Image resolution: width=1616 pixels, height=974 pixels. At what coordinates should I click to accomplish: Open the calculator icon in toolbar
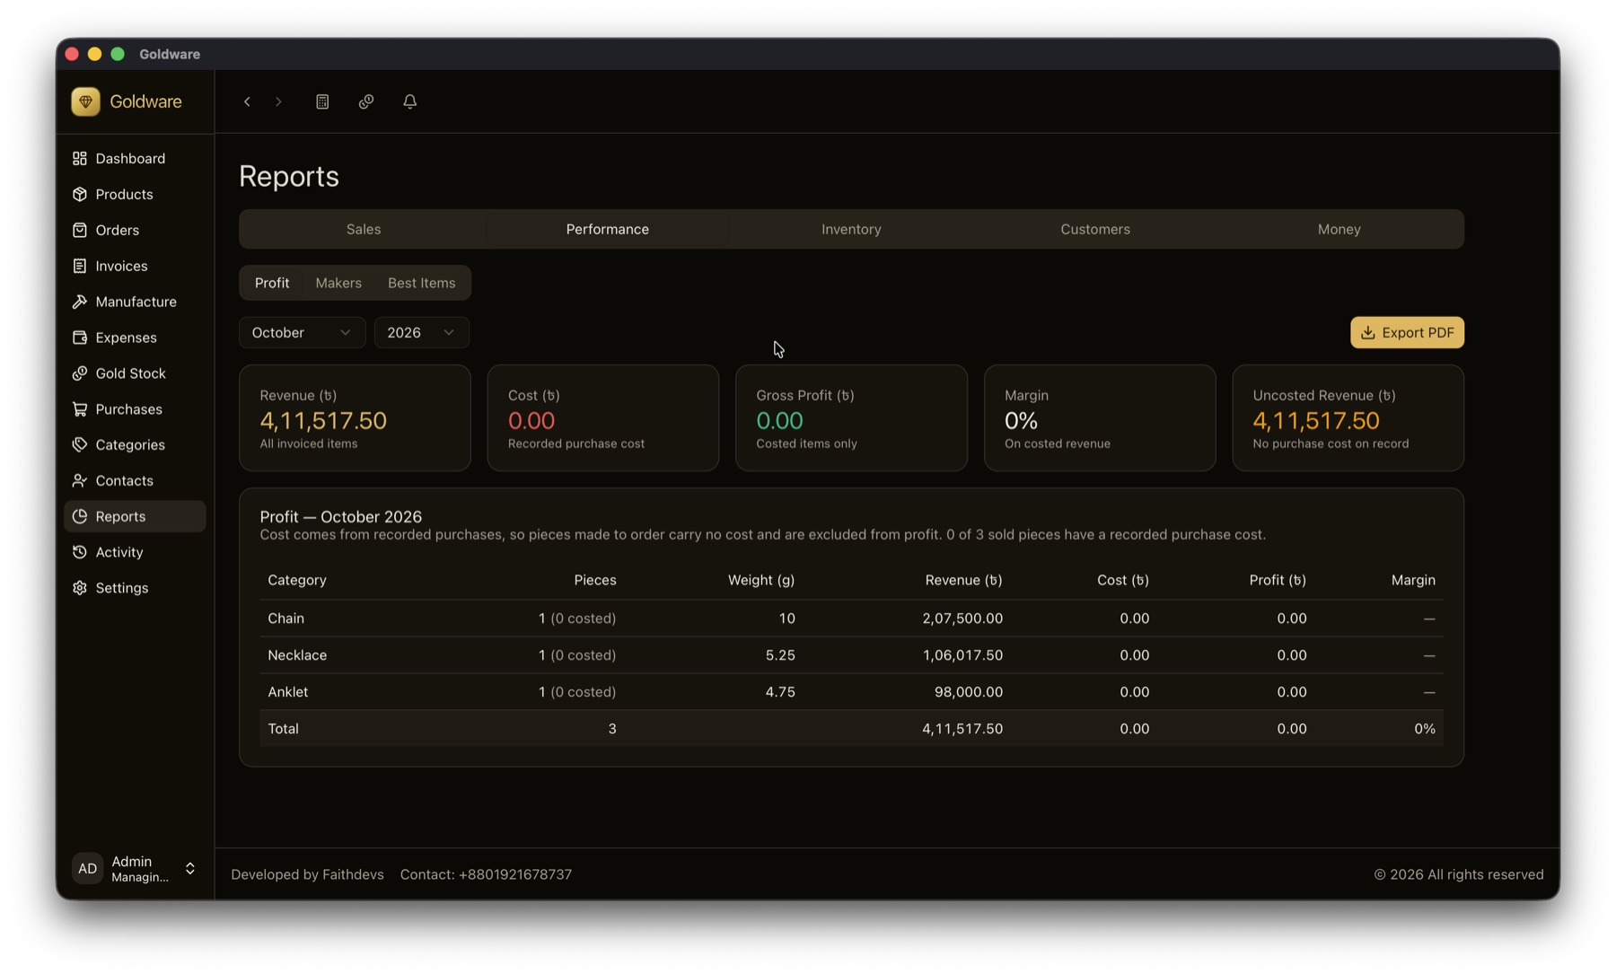tap(322, 101)
